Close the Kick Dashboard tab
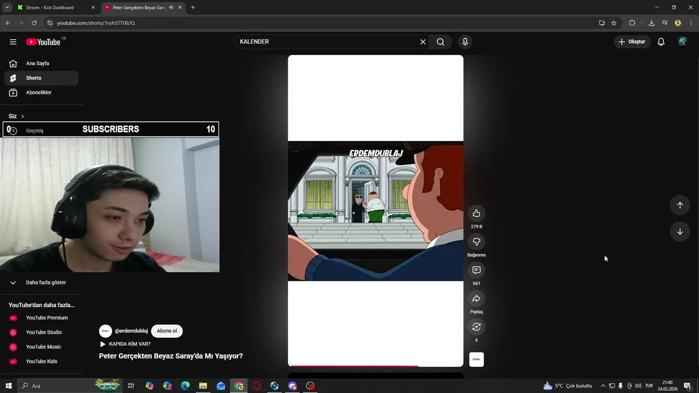This screenshot has height=393, width=699. click(x=93, y=8)
